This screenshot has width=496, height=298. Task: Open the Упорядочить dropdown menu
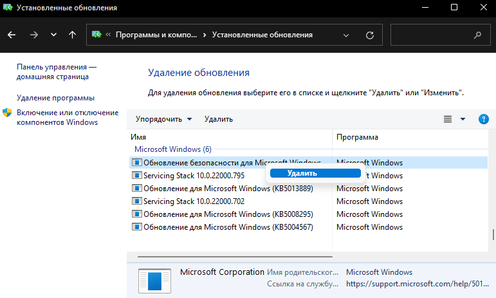pyautogui.click(x=163, y=119)
